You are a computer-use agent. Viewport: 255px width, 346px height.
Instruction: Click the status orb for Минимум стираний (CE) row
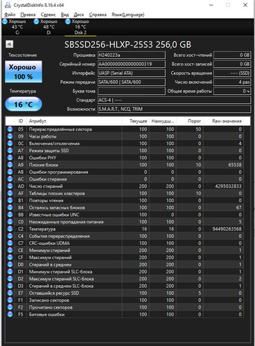[x=10, y=251]
